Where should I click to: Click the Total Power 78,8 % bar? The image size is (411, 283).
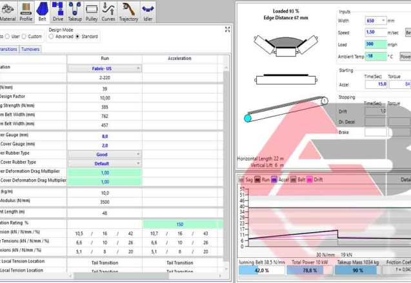[309, 271]
